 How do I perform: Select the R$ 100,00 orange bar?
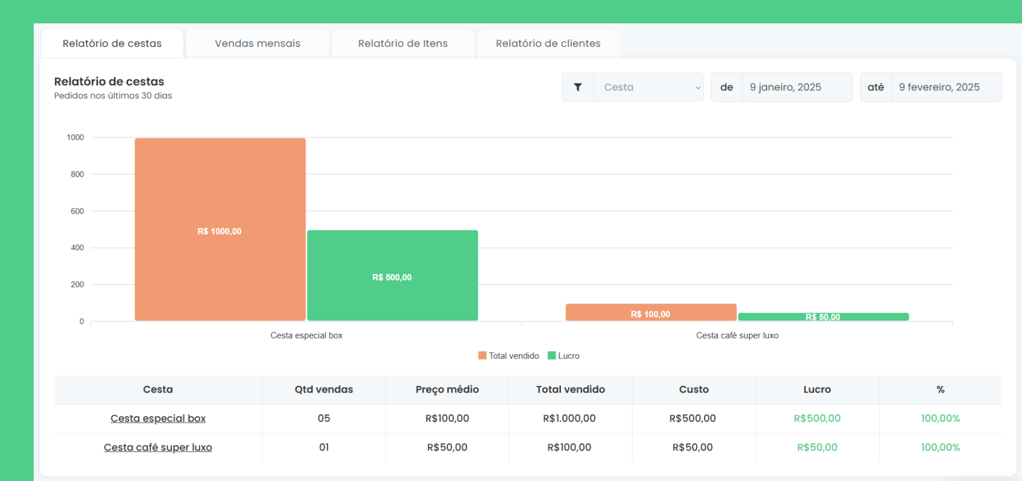[x=650, y=312]
